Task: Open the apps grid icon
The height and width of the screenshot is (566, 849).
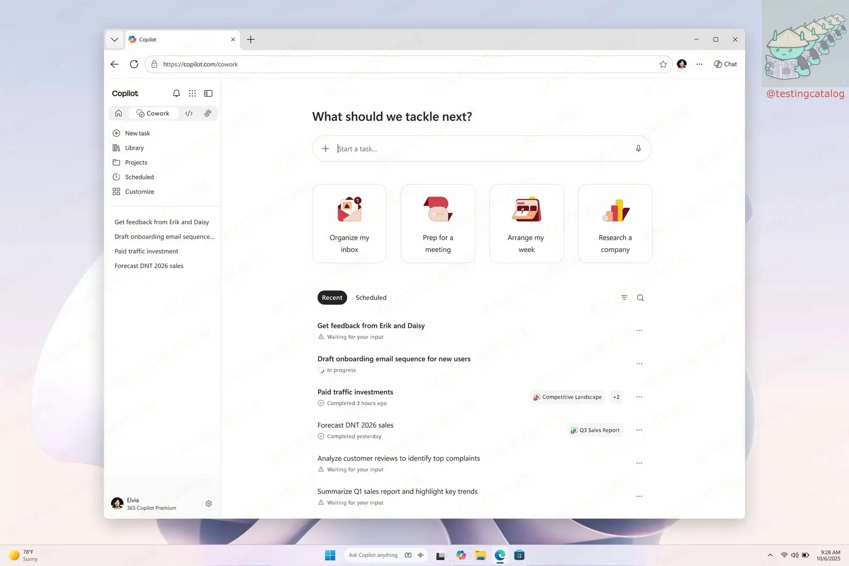Action: click(x=192, y=93)
